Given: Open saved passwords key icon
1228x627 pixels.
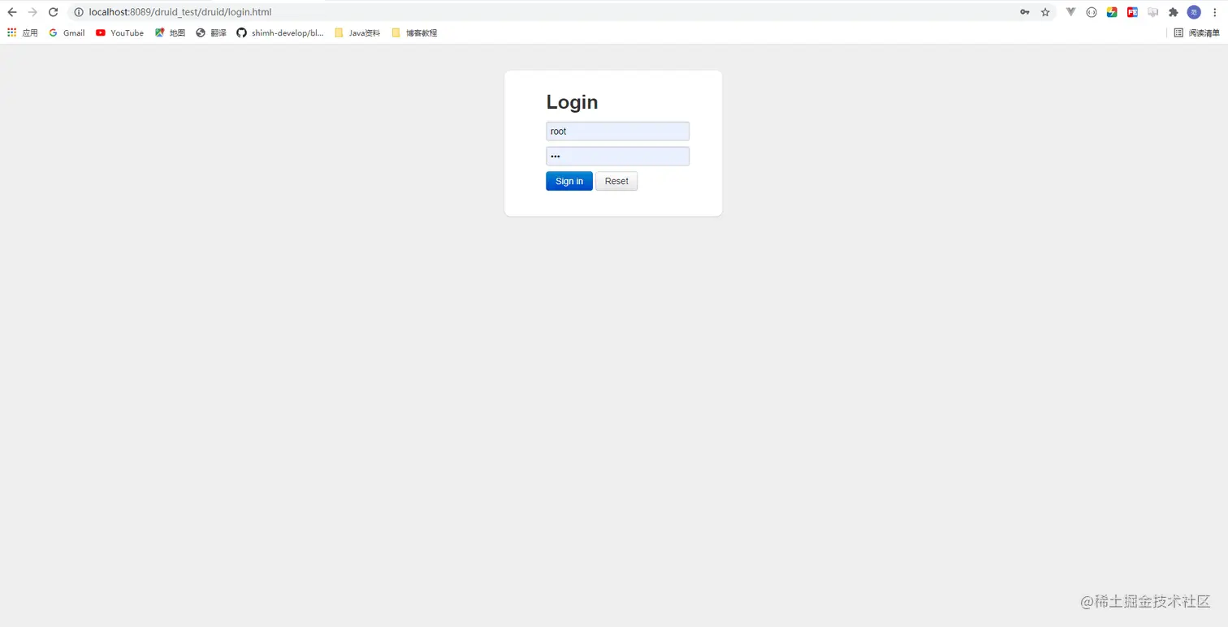Looking at the screenshot, I should (1025, 12).
